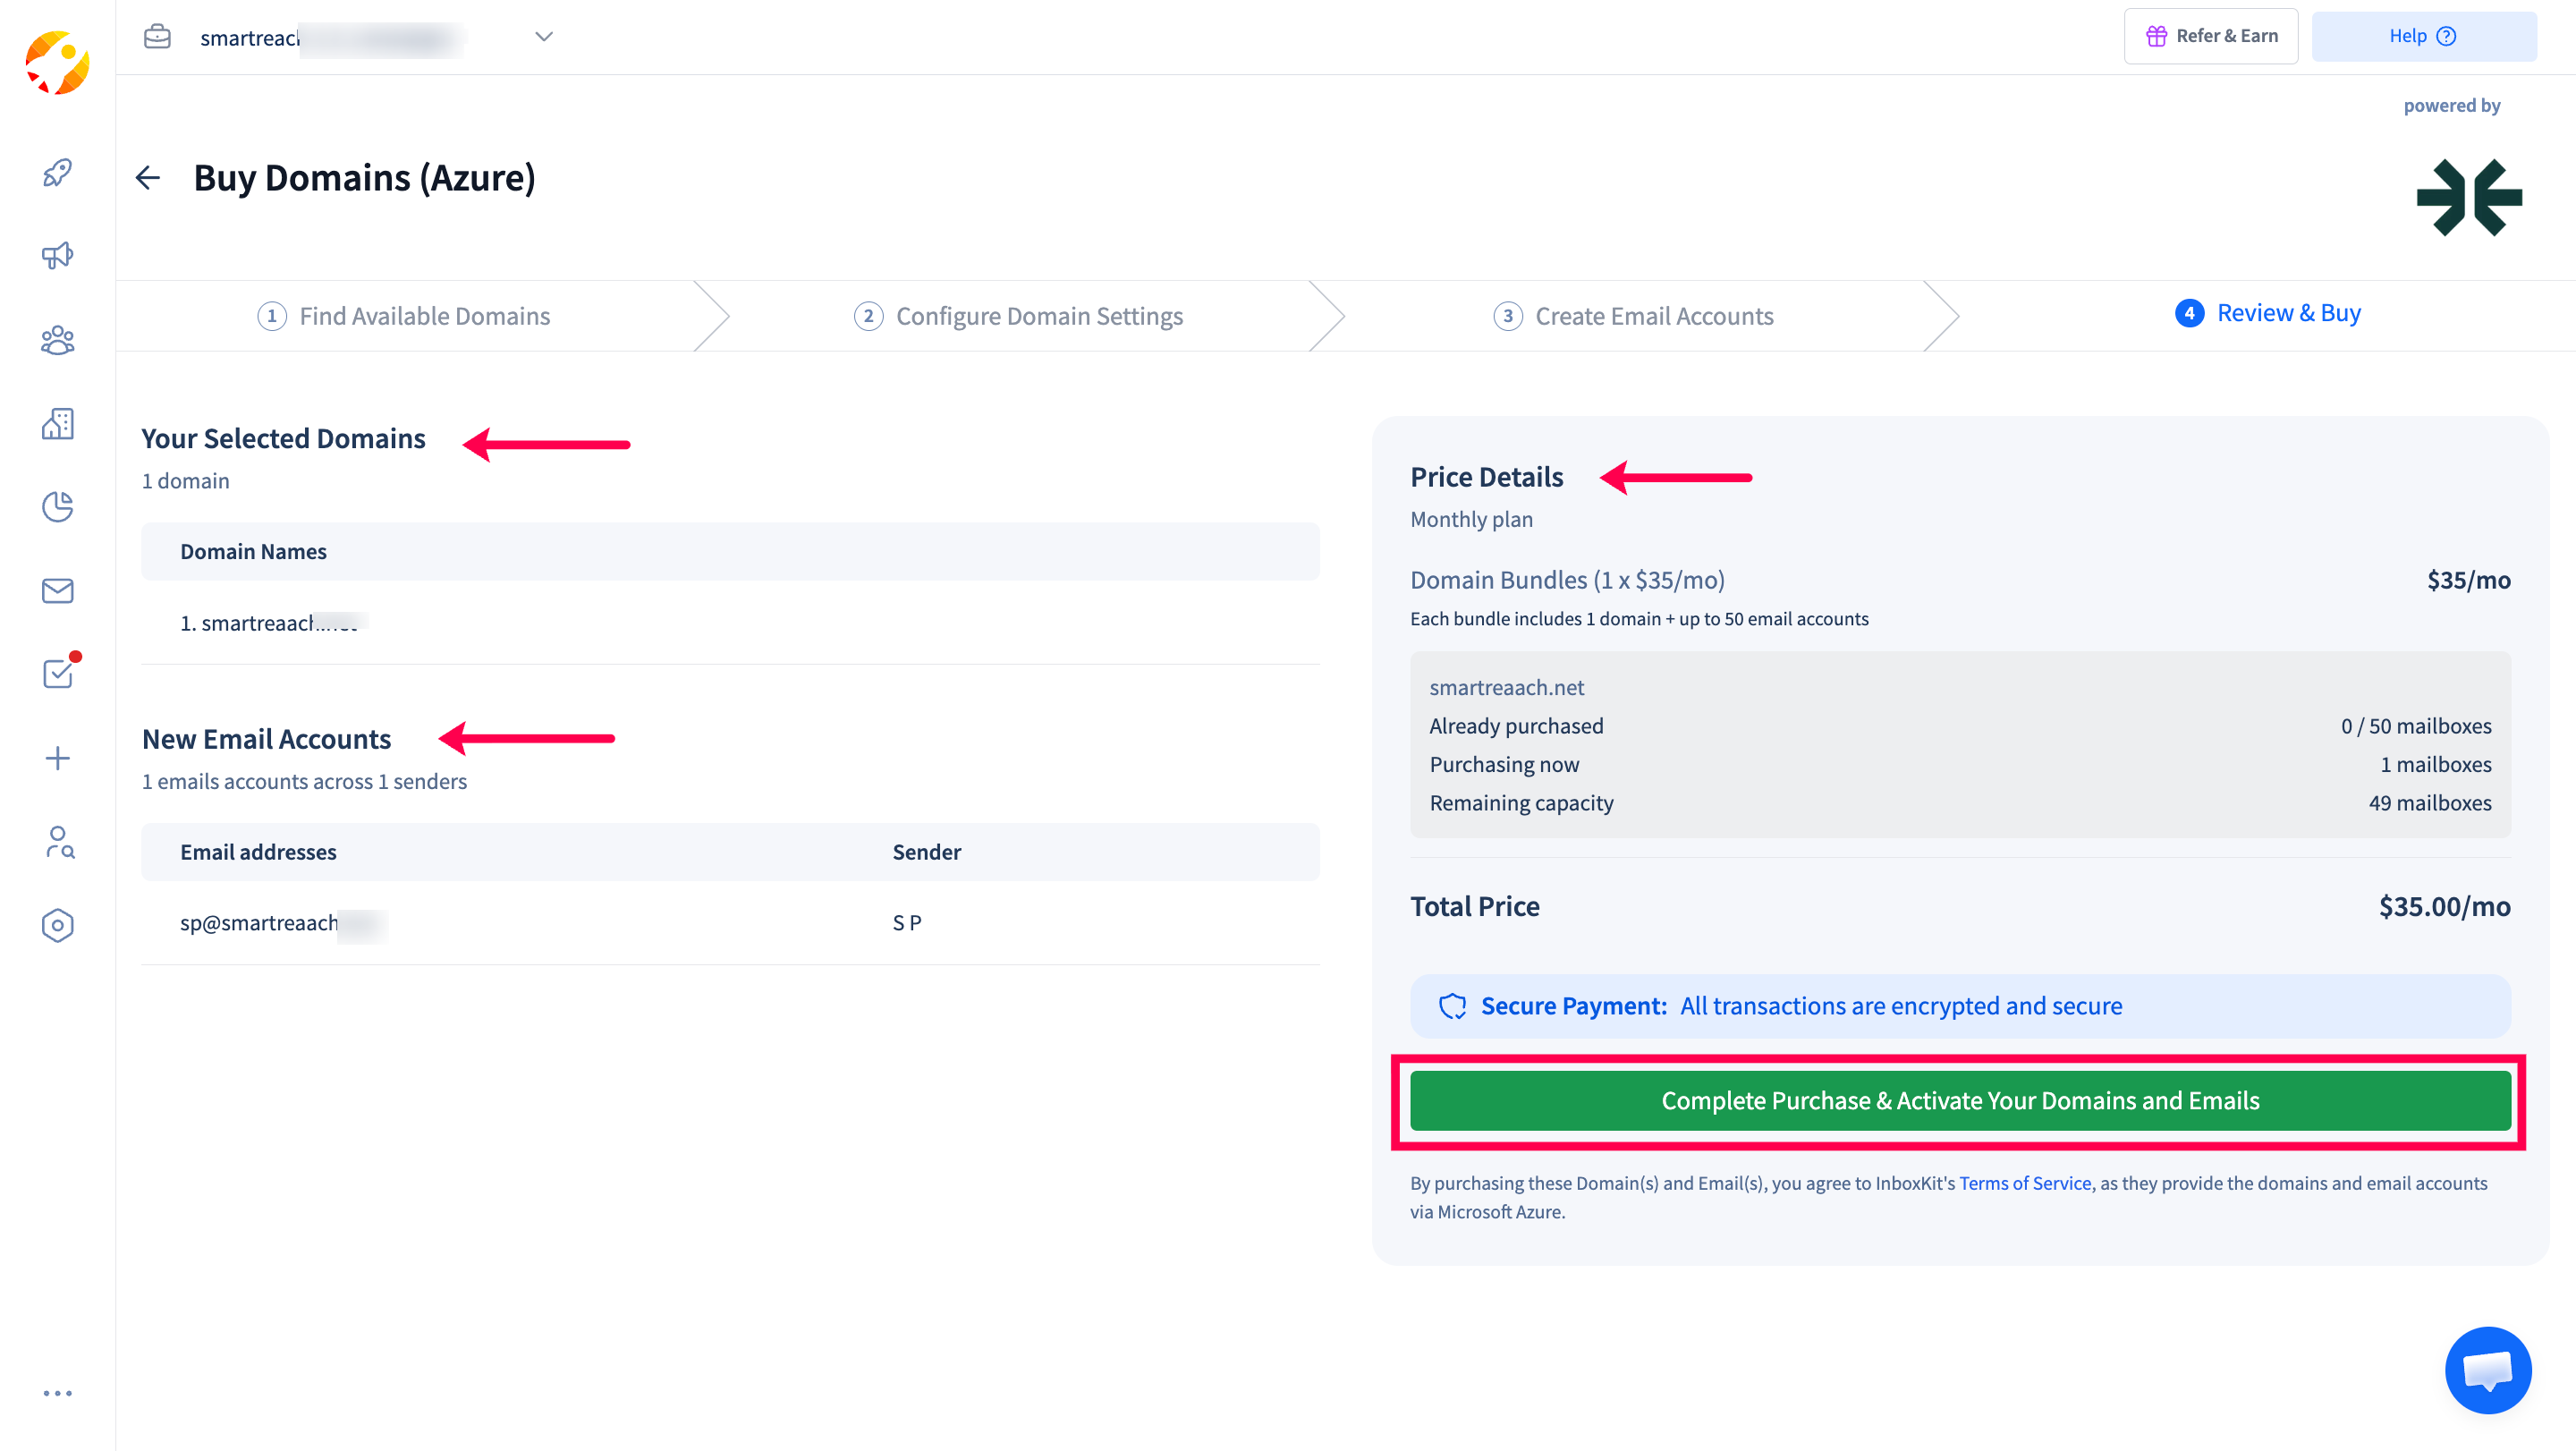The image size is (2576, 1451).
Task: Click the plus icon in sidebar
Action: pyautogui.click(x=57, y=758)
